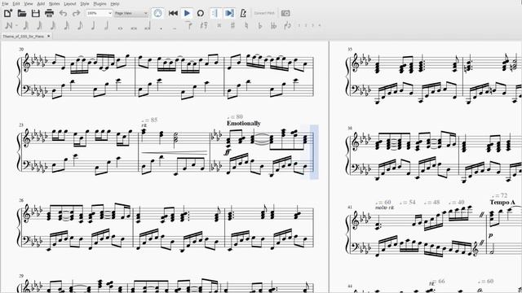Select the half note duration
The width and height of the screenshot is (522, 293).
[107, 25]
